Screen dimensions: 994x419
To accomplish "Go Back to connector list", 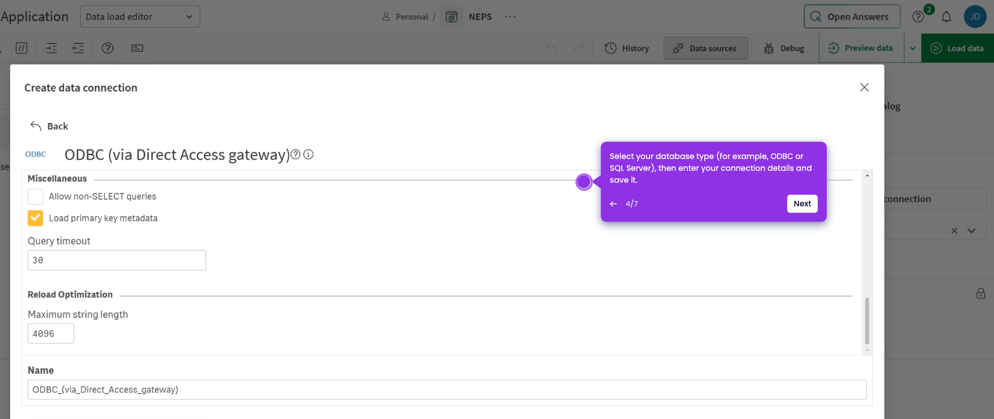I will pos(49,126).
